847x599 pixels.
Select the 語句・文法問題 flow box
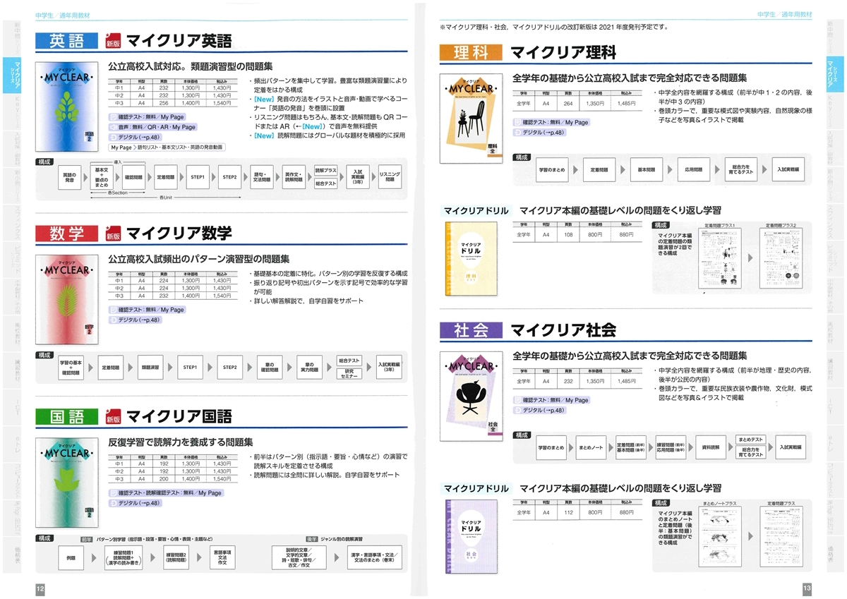point(261,179)
